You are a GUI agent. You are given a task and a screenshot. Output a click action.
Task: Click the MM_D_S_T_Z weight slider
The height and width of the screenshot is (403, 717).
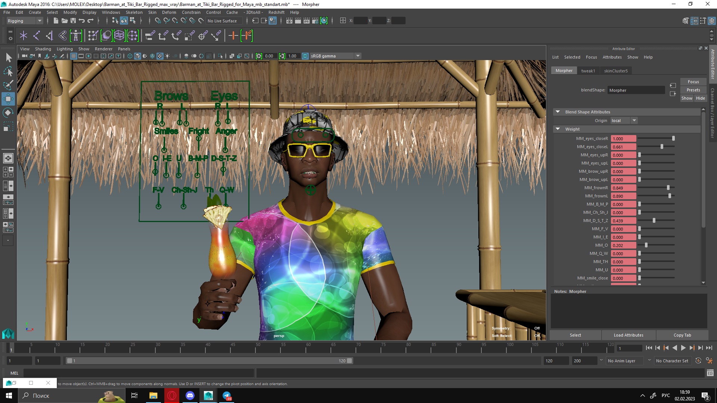click(657, 221)
